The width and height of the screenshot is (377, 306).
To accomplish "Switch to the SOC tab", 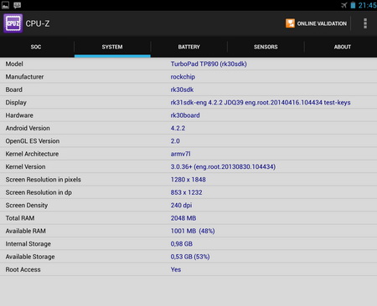I will click(36, 47).
